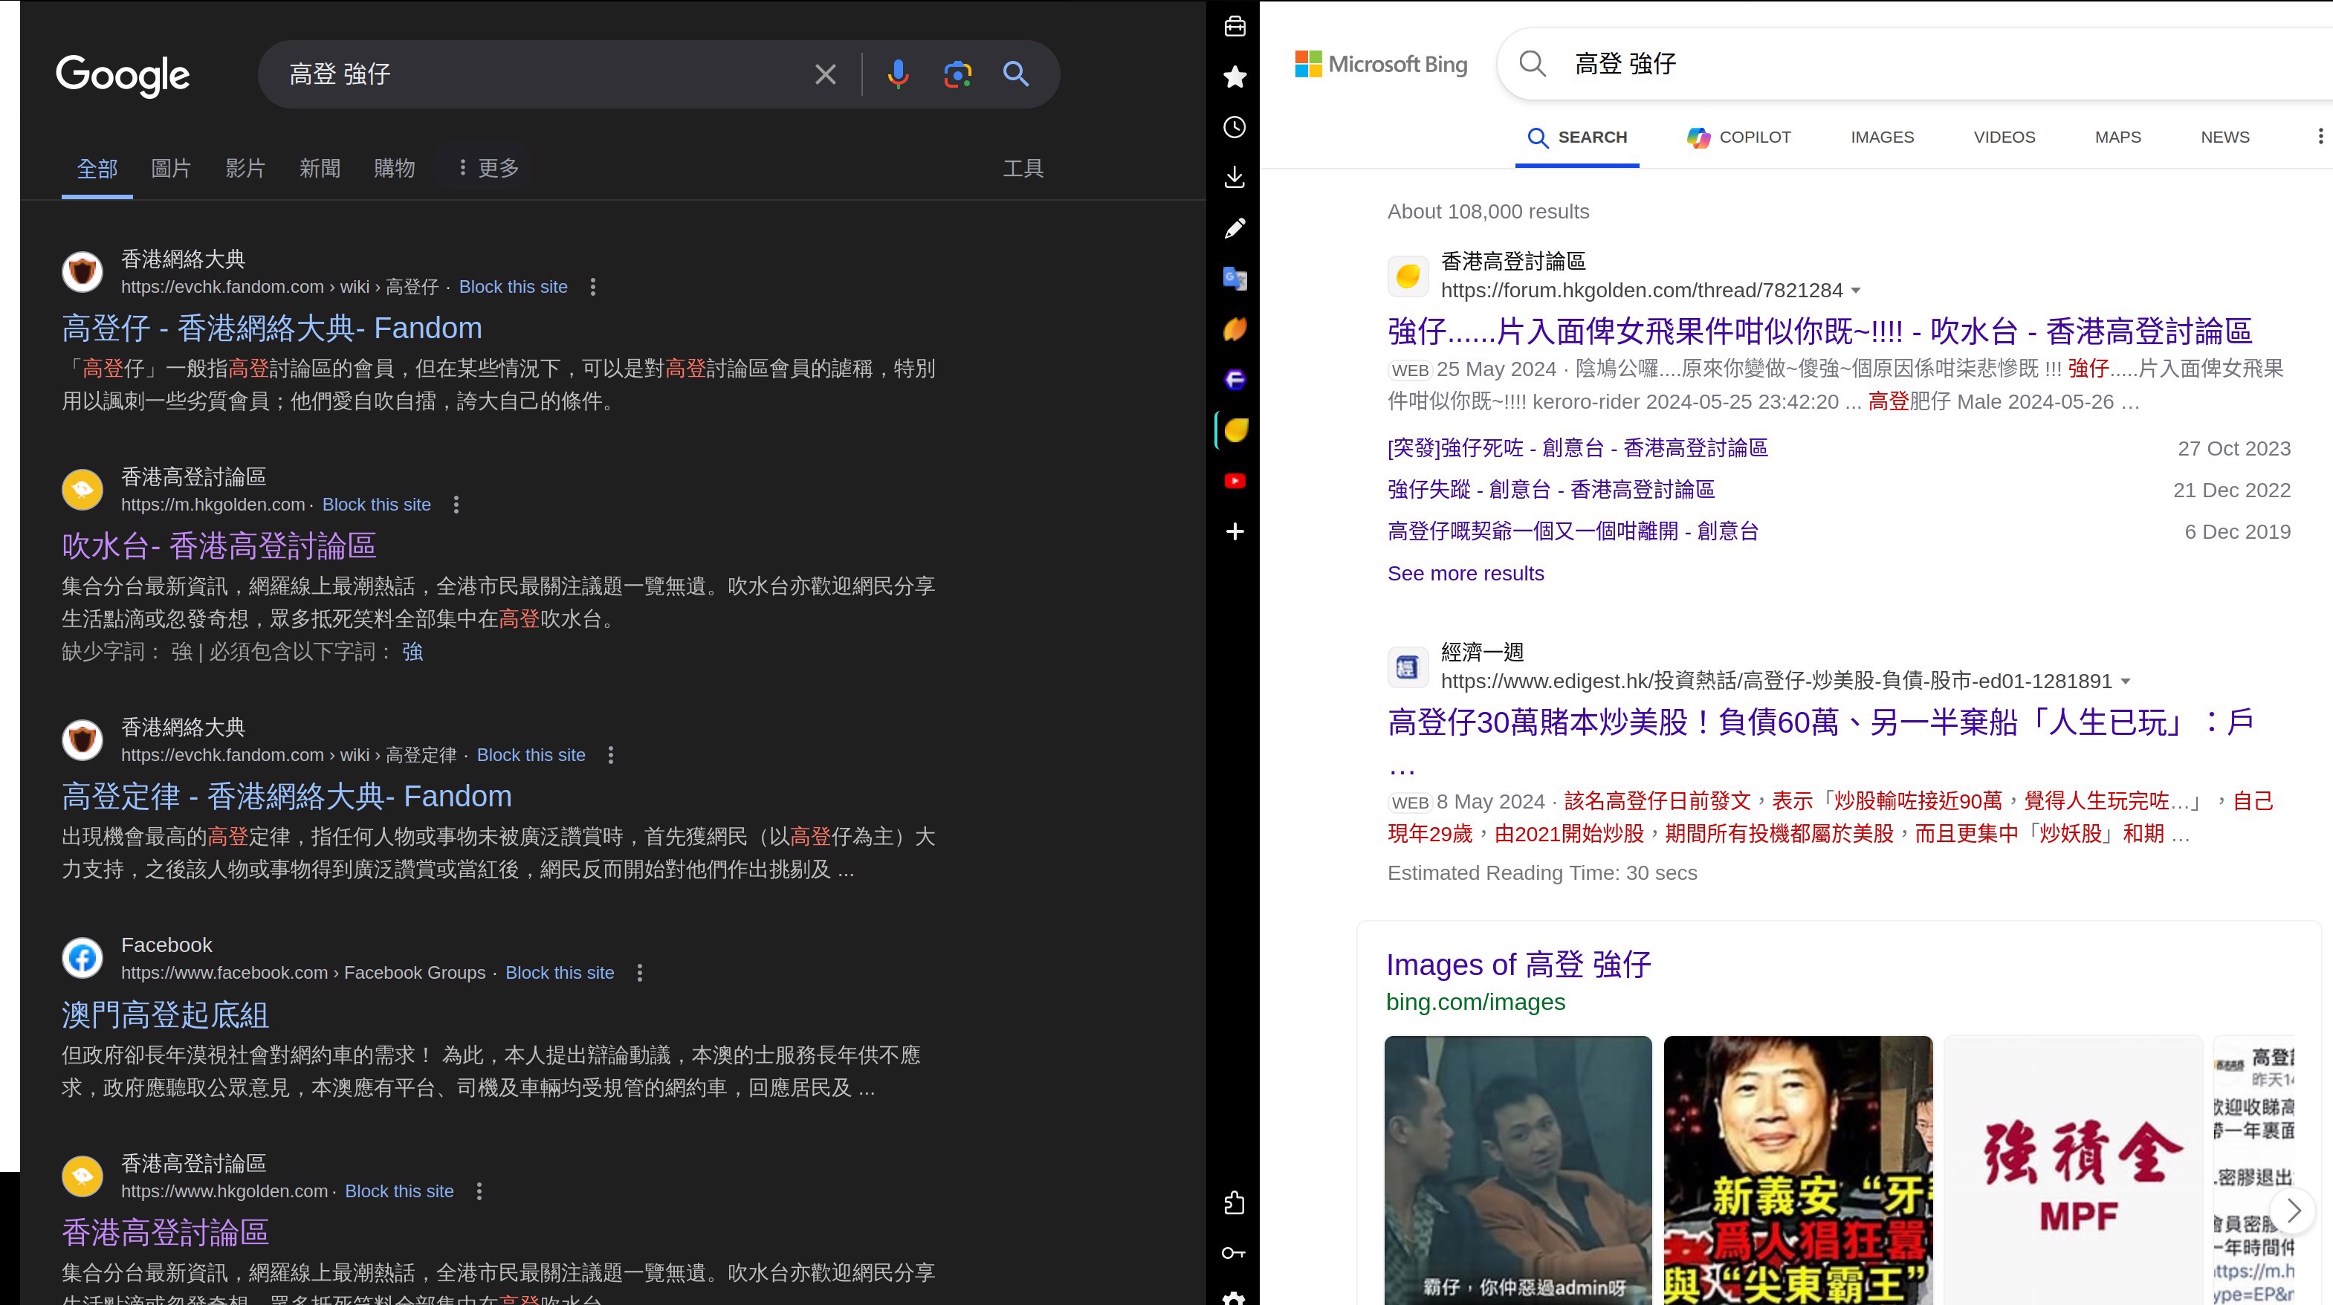2333x1305 pixels.
Task: Open the briefcase icon in the side panel
Action: (1235, 26)
